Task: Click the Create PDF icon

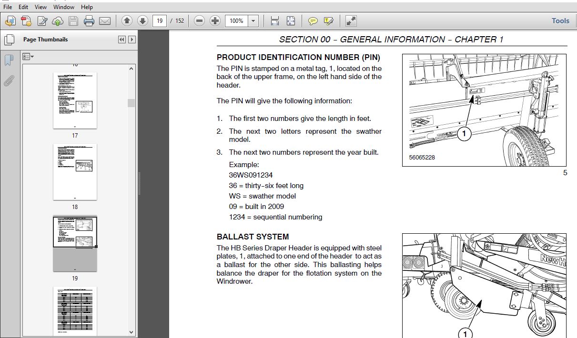Action: click(26, 21)
